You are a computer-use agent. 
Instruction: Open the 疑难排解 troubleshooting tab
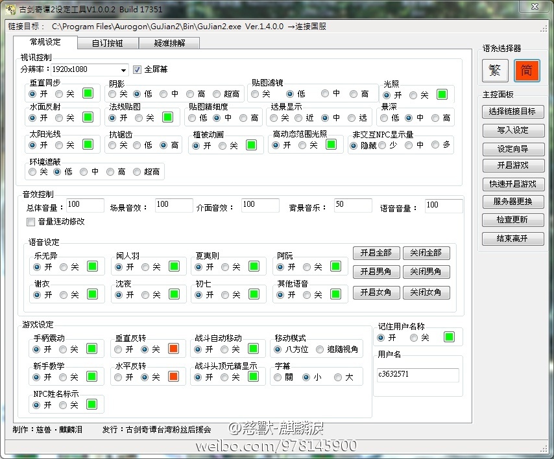[169, 43]
